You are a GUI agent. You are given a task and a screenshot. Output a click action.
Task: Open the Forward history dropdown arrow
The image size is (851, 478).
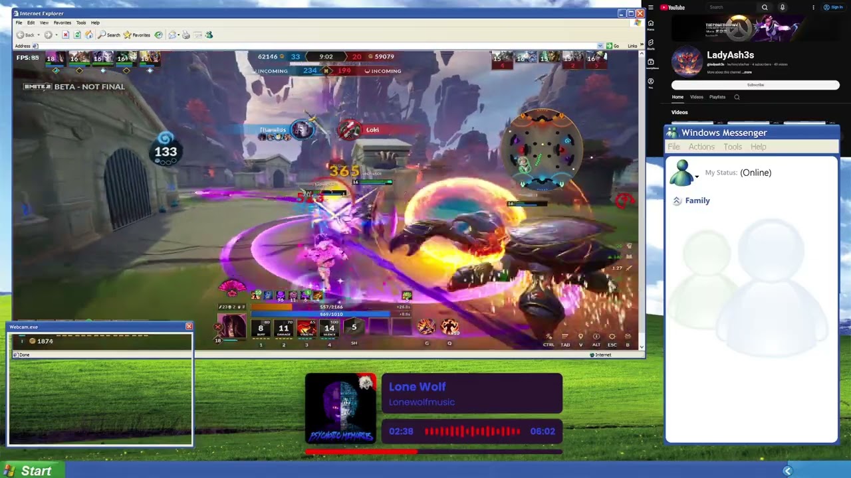(x=56, y=35)
